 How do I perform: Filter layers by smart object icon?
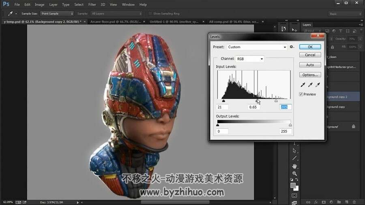point(354,31)
